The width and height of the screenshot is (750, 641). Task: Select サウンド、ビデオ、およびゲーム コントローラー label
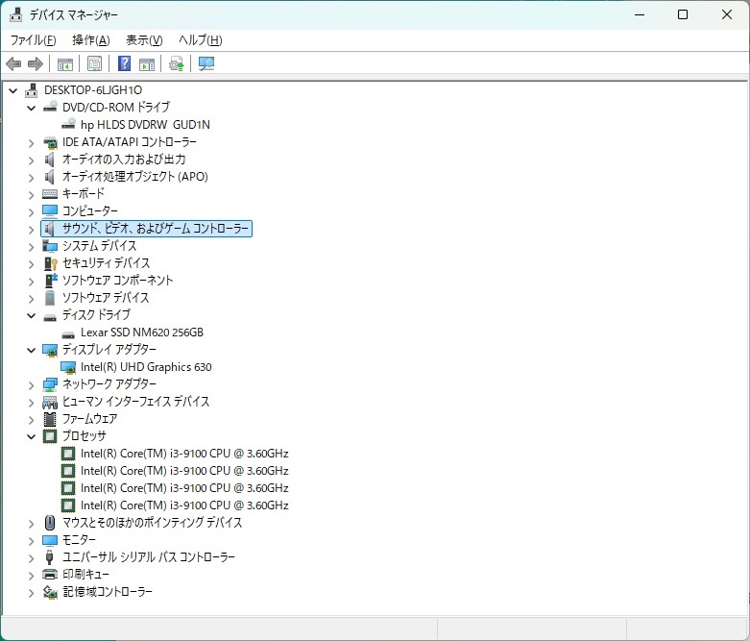coord(156,229)
